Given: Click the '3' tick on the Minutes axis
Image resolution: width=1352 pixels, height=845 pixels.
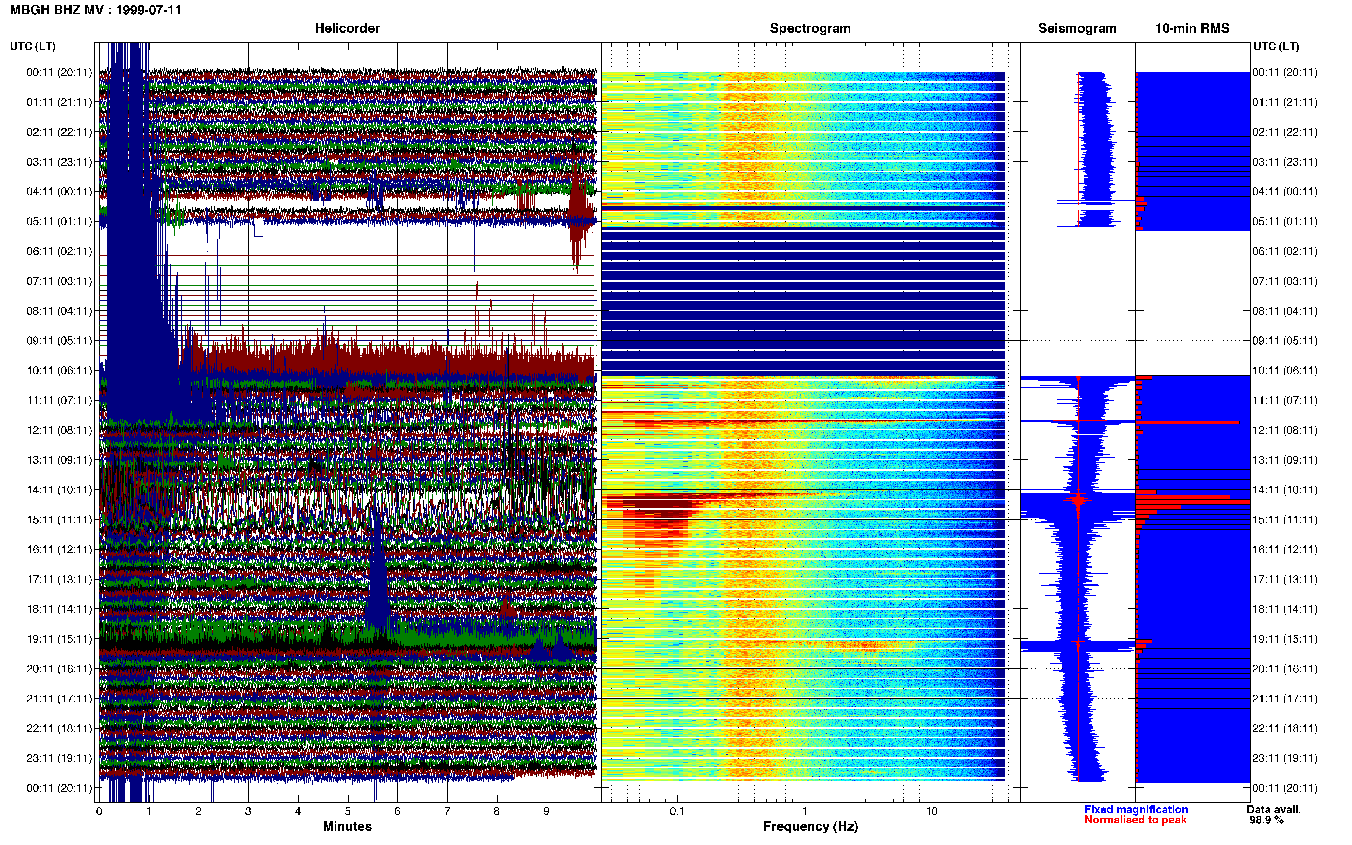Looking at the screenshot, I should 248,811.
